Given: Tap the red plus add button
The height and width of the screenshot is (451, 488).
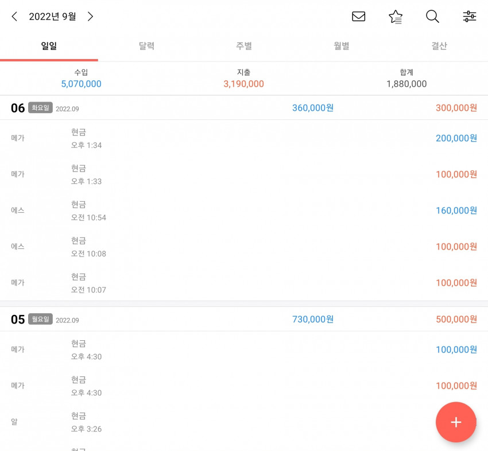Looking at the screenshot, I should click(456, 422).
